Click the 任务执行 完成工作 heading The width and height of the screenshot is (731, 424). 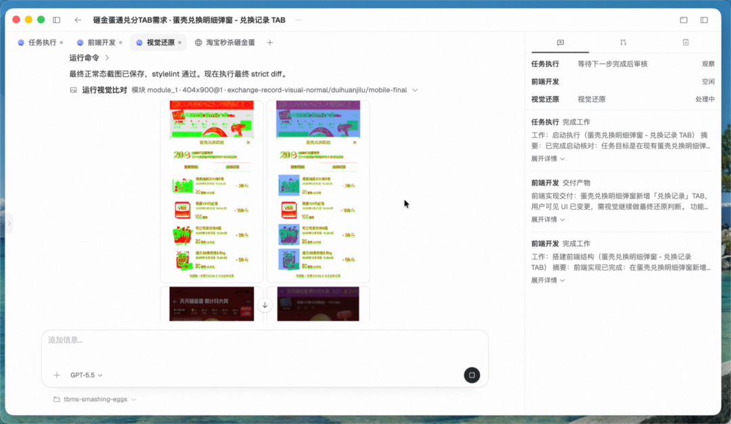[561, 122]
